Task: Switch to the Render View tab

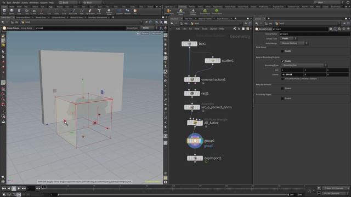Action: click(x=41, y=18)
